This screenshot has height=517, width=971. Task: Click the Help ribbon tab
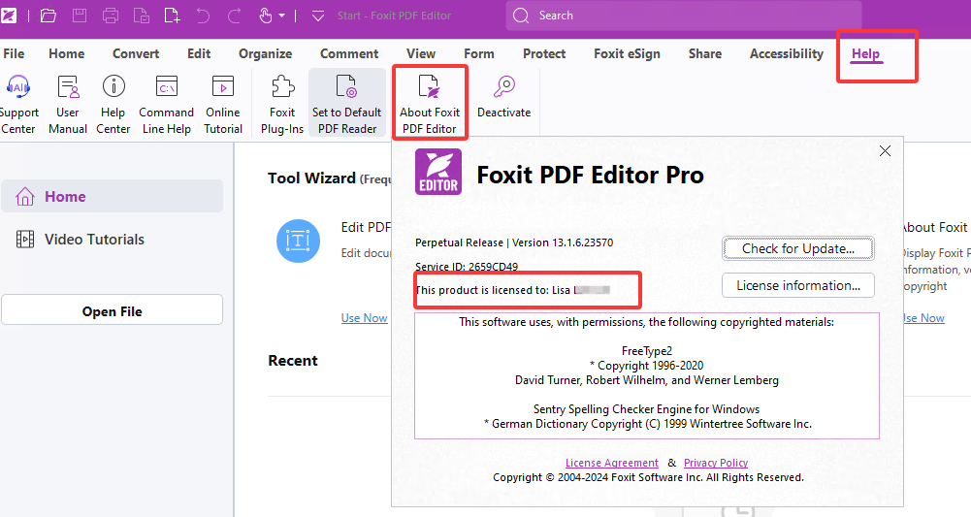(x=865, y=54)
